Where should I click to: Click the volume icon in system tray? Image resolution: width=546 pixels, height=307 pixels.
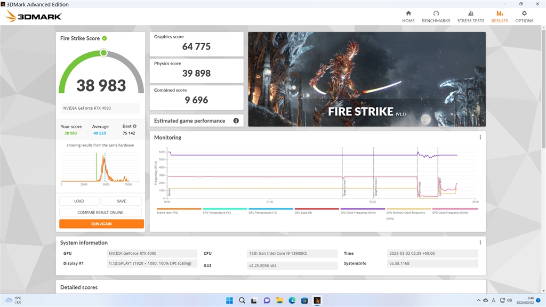pyautogui.click(x=509, y=301)
